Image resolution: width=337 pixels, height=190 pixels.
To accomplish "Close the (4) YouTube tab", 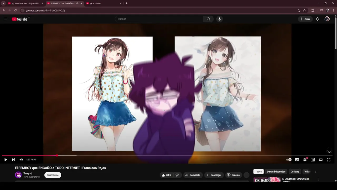I will [x=121, y=3].
